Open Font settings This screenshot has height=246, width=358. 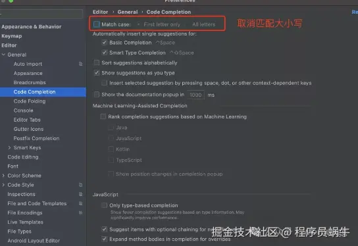[13, 166]
